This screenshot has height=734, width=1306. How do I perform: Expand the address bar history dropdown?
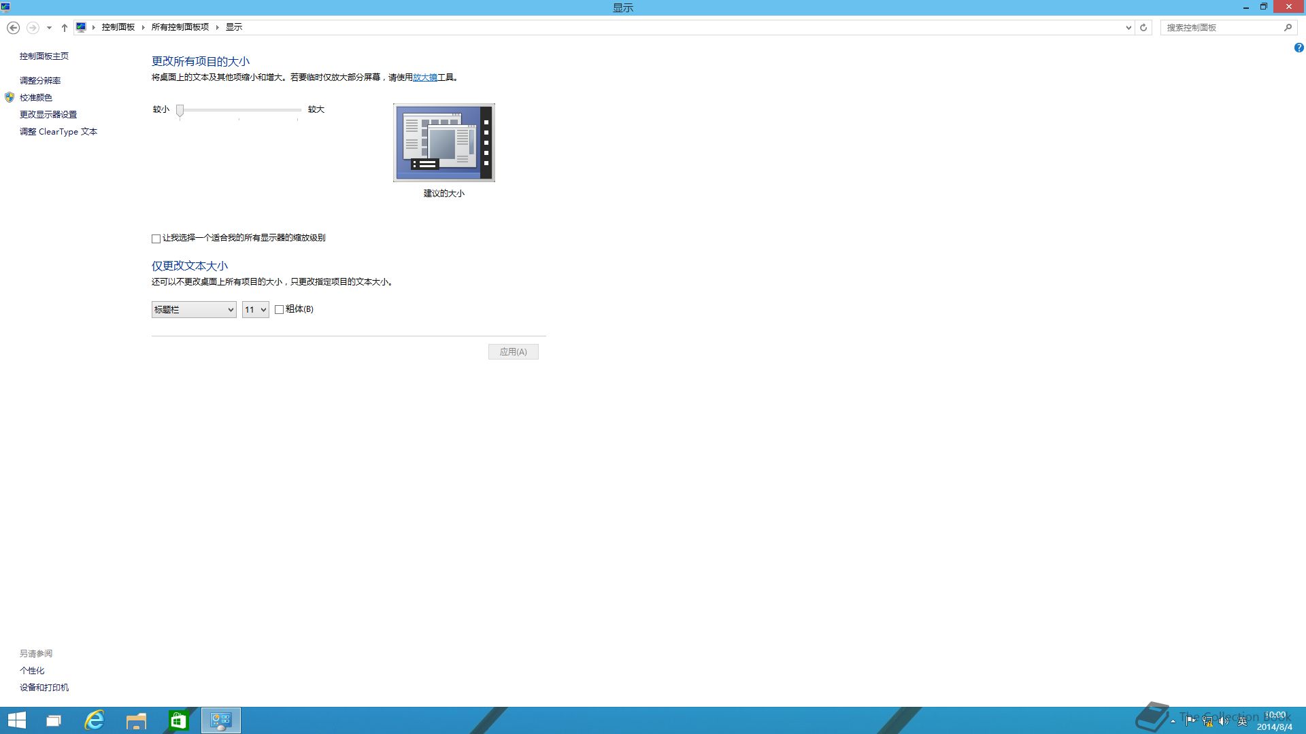click(x=1128, y=28)
